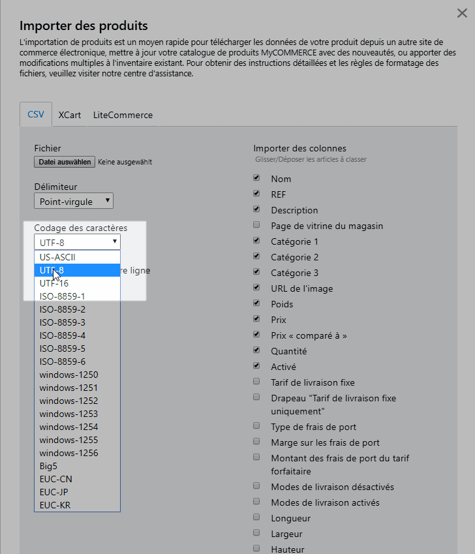Collapse the Codage des caractères UTF-8 dropdown
This screenshot has width=475, height=554.
[x=78, y=242]
